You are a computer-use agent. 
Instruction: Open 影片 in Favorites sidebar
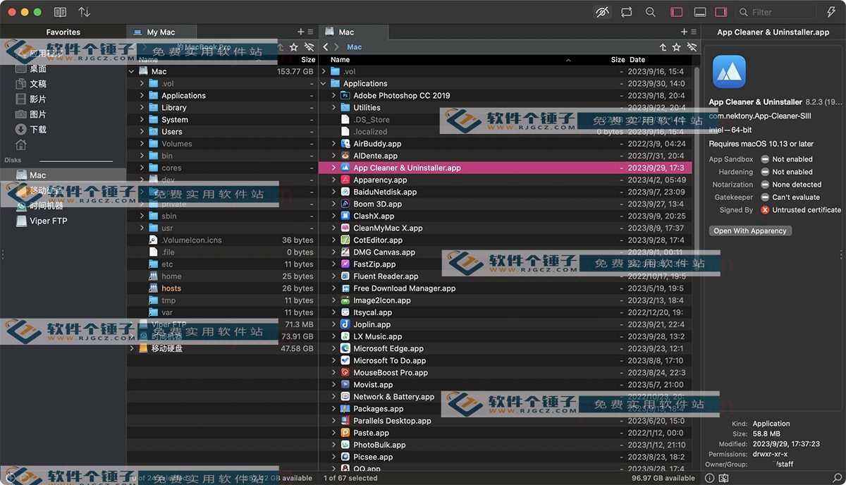point(38,99)
